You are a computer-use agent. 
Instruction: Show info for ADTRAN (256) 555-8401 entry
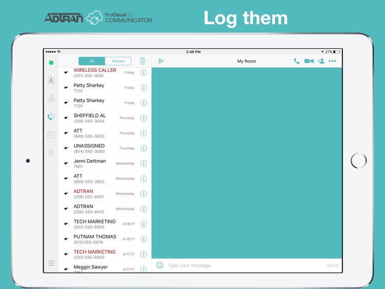pyautogui.click(x=144, y=194)
